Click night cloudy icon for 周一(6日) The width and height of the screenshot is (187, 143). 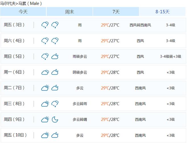[55, 72]
